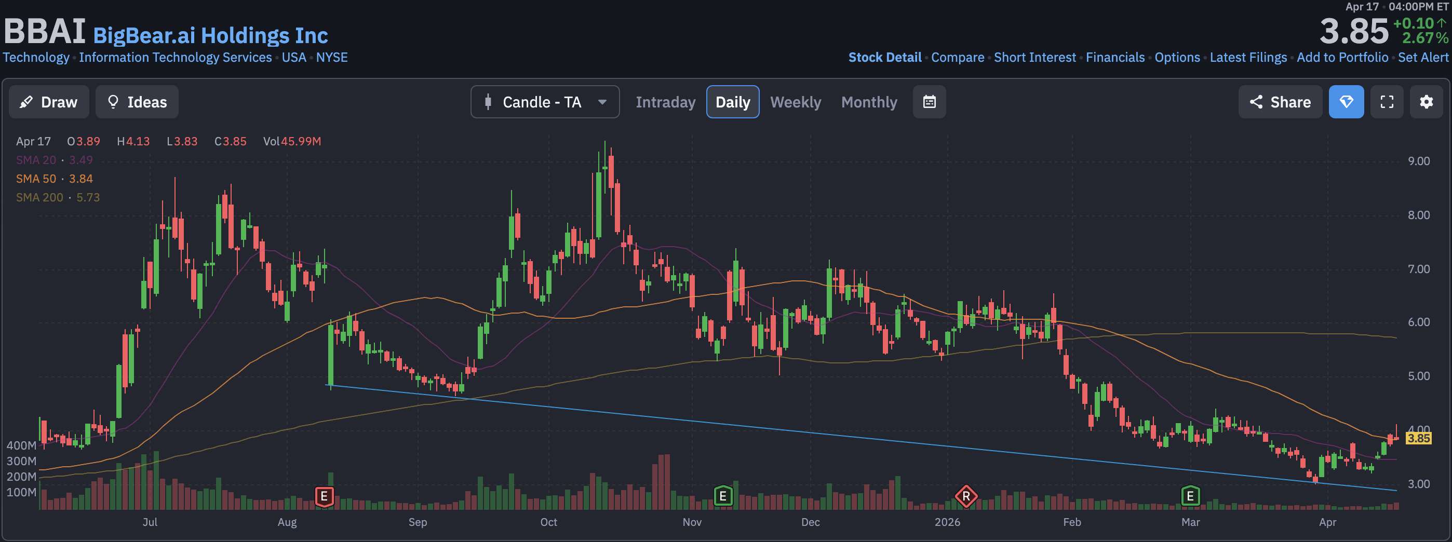Switch to Weekly timeframe
Screen dimensions: 1452x542
[x=796, y=102]
